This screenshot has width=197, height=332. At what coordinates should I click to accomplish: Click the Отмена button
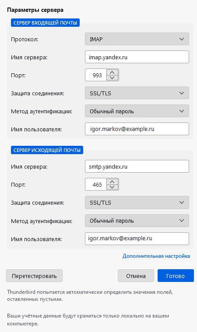(x=136, y=276)
